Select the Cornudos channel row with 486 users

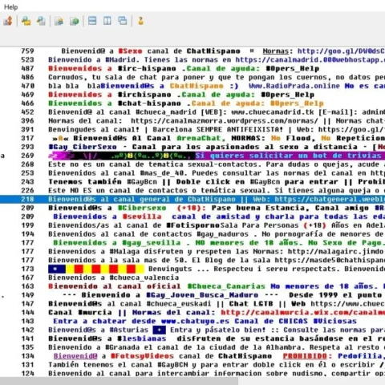tap(192, 77)
